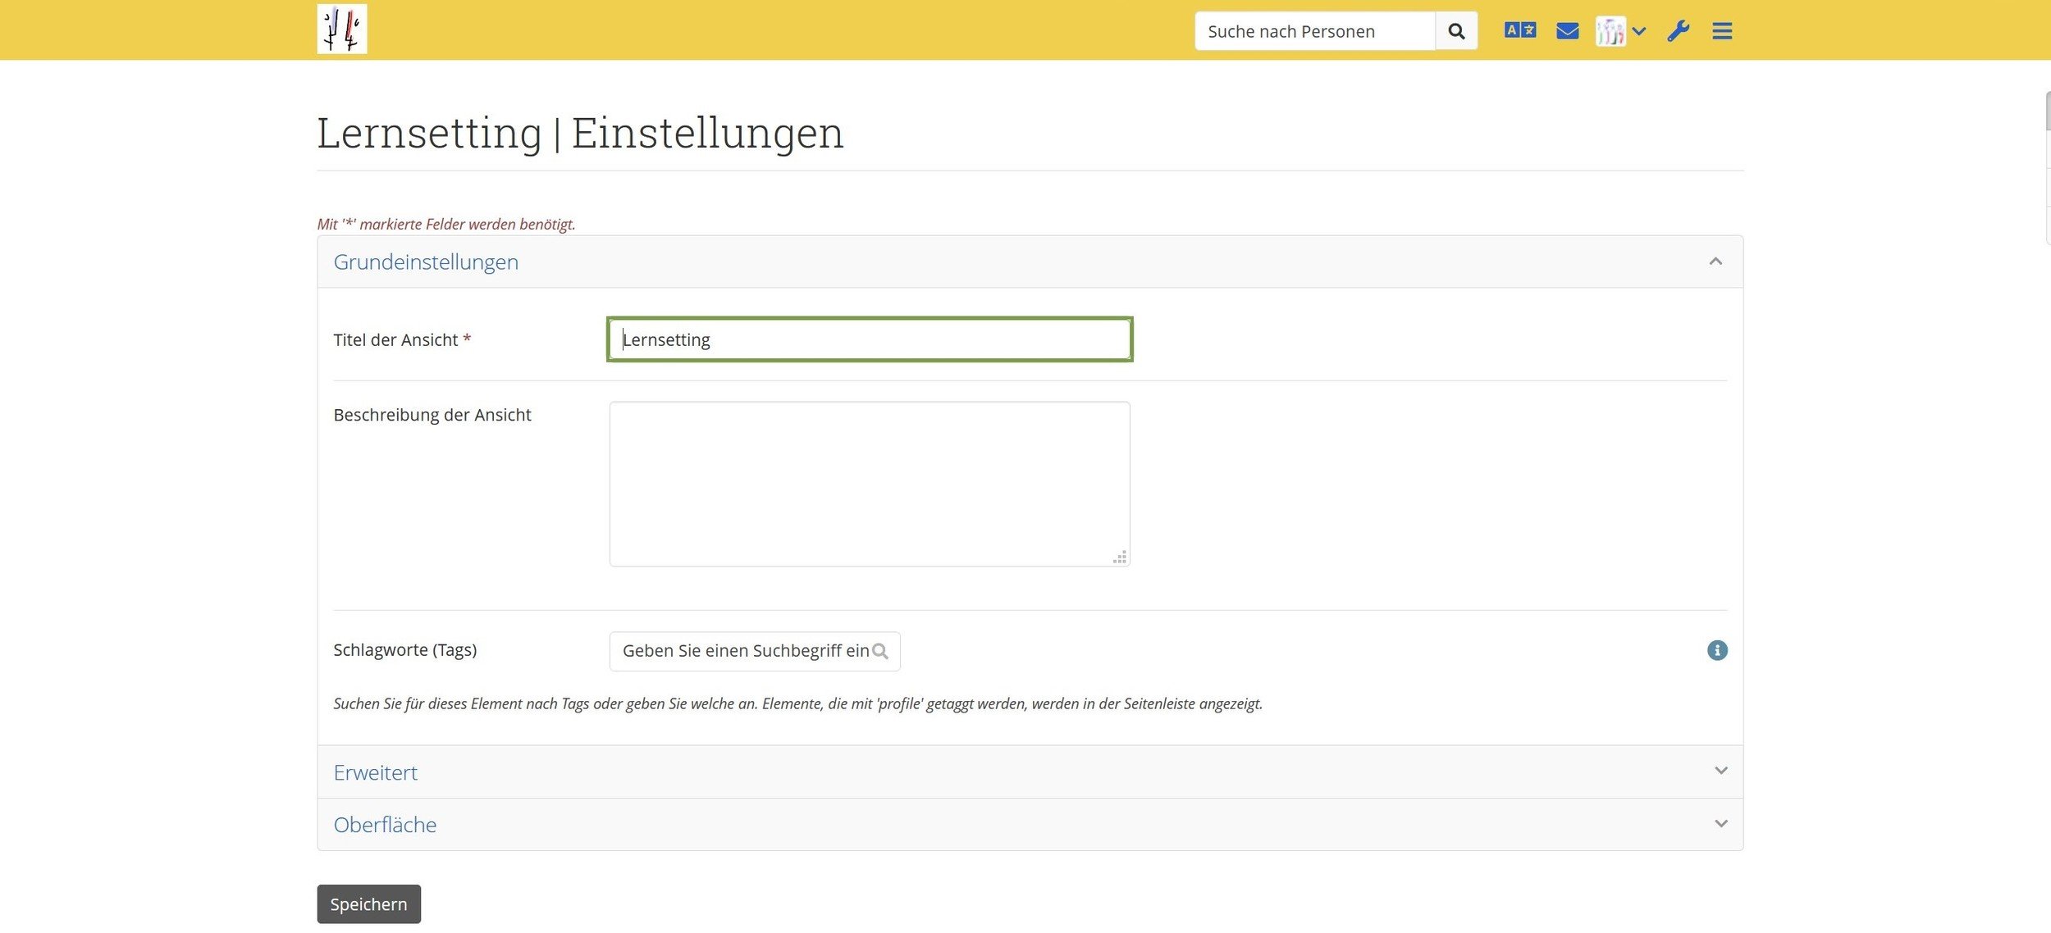Open the language selection icon
The width and height of the screenshot is (2051, 933).
[1519, 30]
